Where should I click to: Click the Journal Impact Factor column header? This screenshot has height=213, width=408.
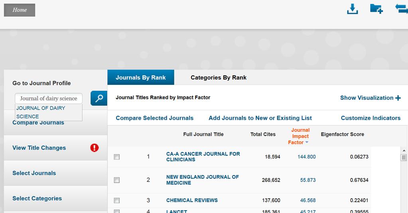pyautogui.click(x=300, y=136)
